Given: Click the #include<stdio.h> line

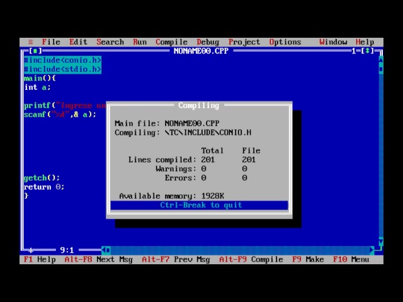Looking at the screenshot, I should tap(62, 69).
